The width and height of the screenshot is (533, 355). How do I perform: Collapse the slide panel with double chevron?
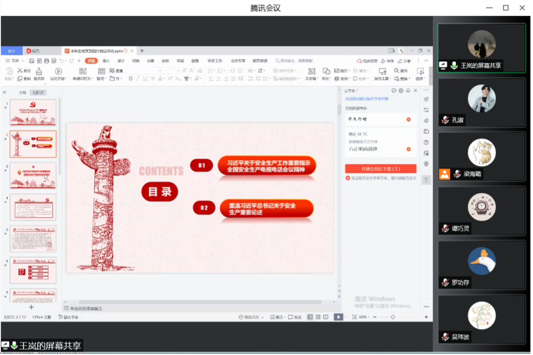coord(5,92)
